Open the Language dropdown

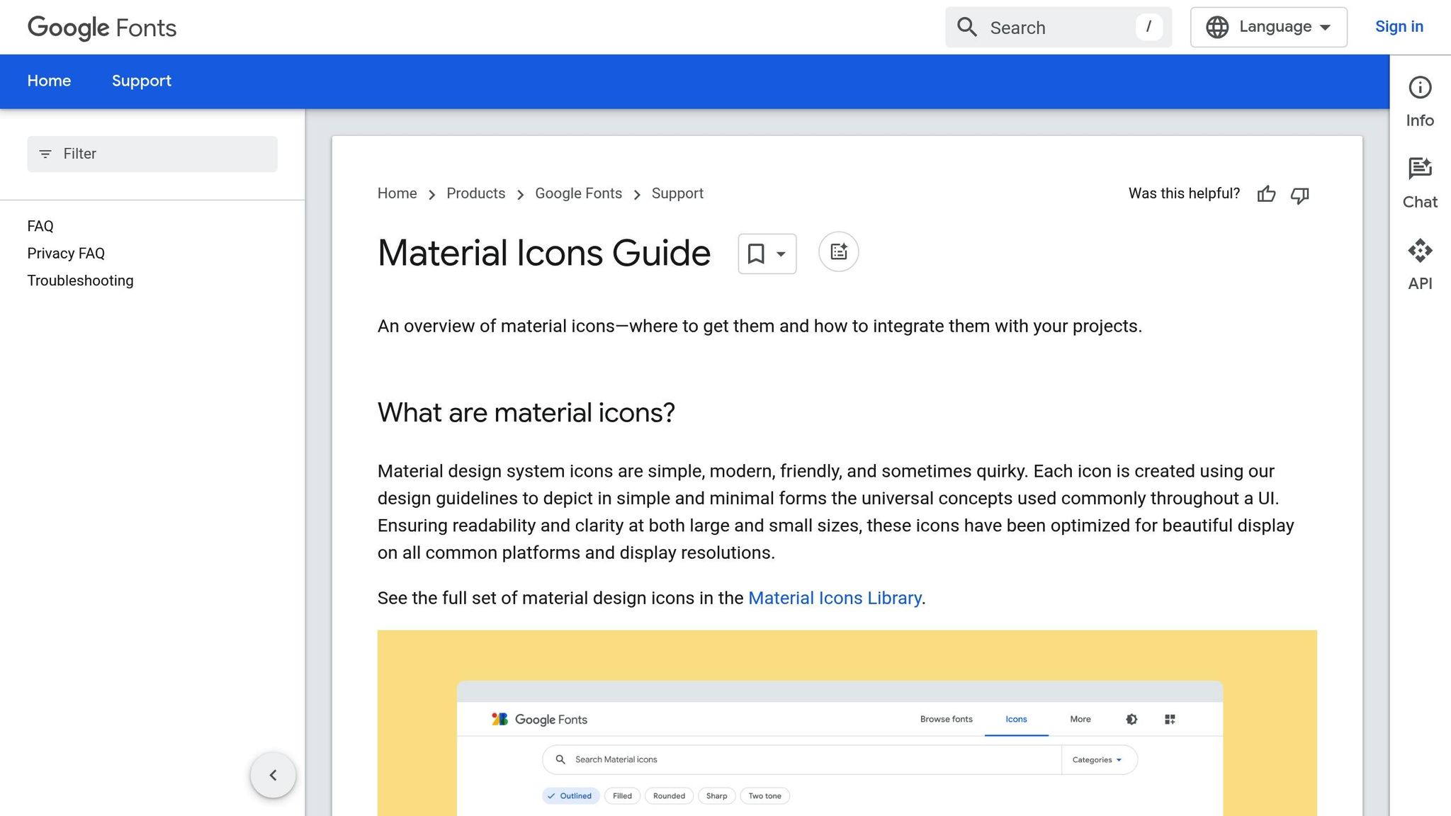pos(1272,26)
